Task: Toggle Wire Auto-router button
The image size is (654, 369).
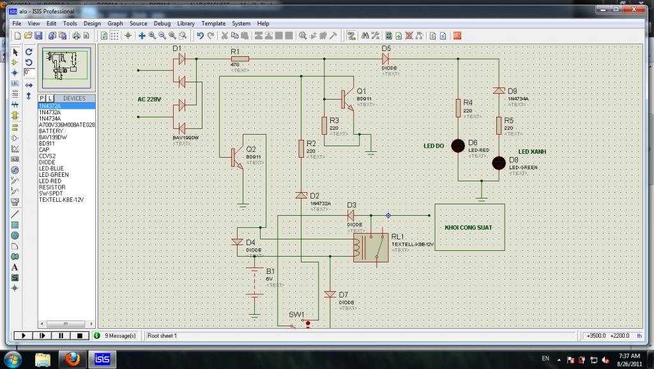Action: point(351,36)
